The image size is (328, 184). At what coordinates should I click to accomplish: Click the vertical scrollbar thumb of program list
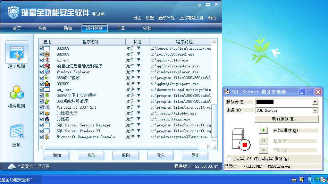point(214,121)
